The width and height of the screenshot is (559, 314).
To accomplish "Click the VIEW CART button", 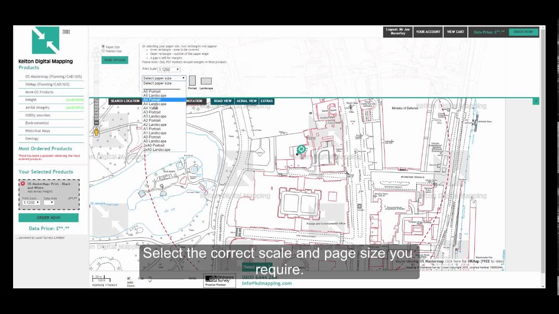I will tap(455, 32).
